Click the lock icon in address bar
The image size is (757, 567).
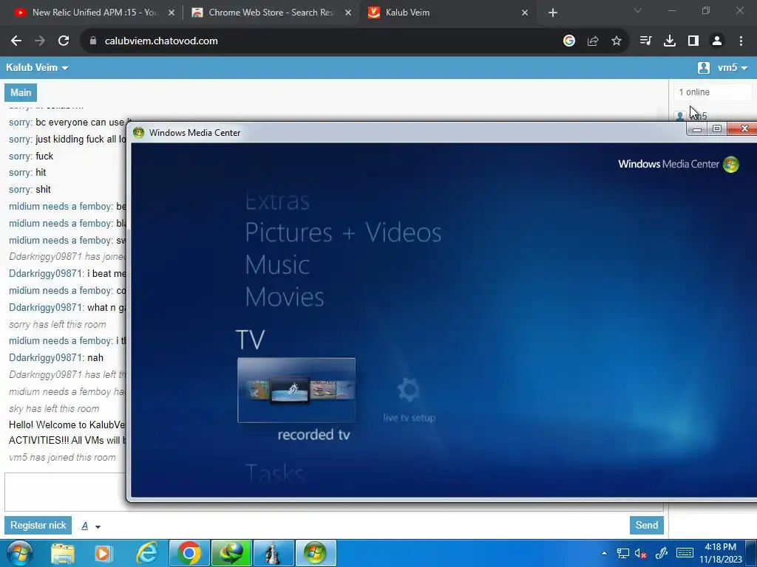click(93, 41)
